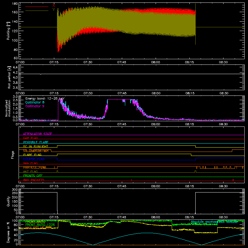Screen dimensions: 248x248
Task: Click the GAP_FLAG label
Action: [30, 138]
